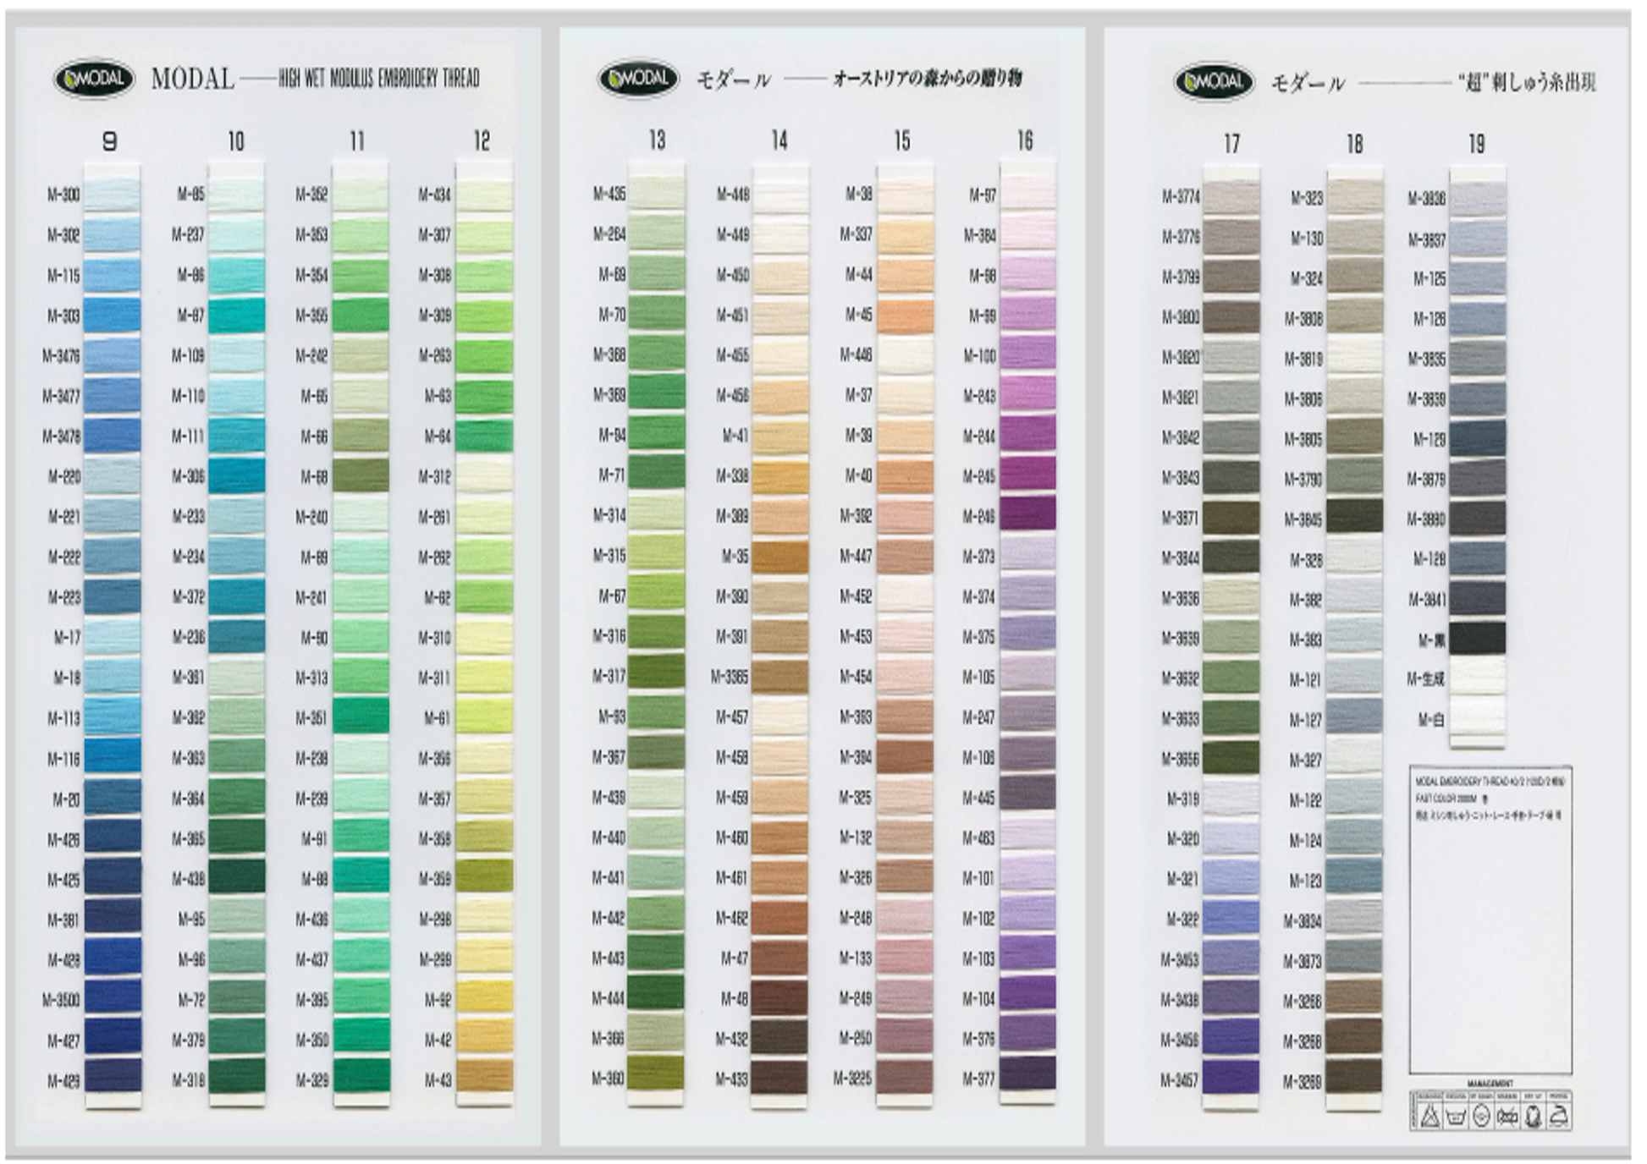Click the thread specification text box
Viewport: 1647px width, 1164px height.
1490,919
